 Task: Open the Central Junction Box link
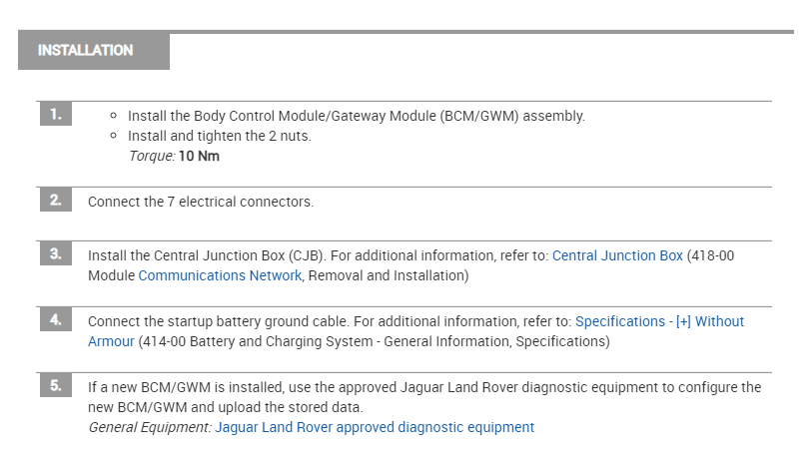coord(617,255)
